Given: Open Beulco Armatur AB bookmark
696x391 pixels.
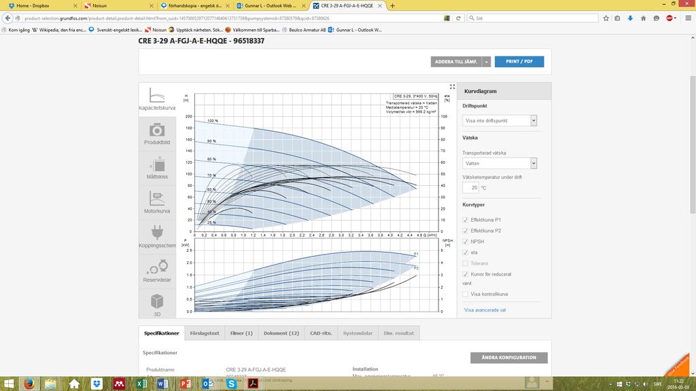Looking at the screenshot, I should click(x=304, y=30).
